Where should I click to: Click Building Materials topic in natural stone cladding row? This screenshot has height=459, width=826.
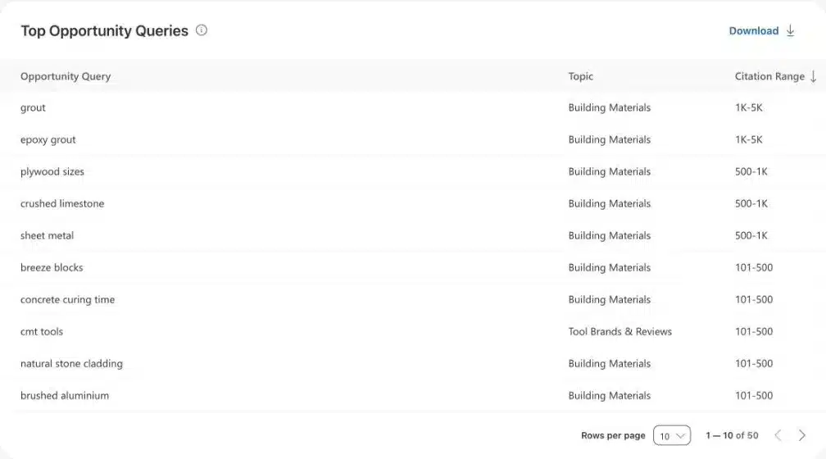[x=610, y=364]
